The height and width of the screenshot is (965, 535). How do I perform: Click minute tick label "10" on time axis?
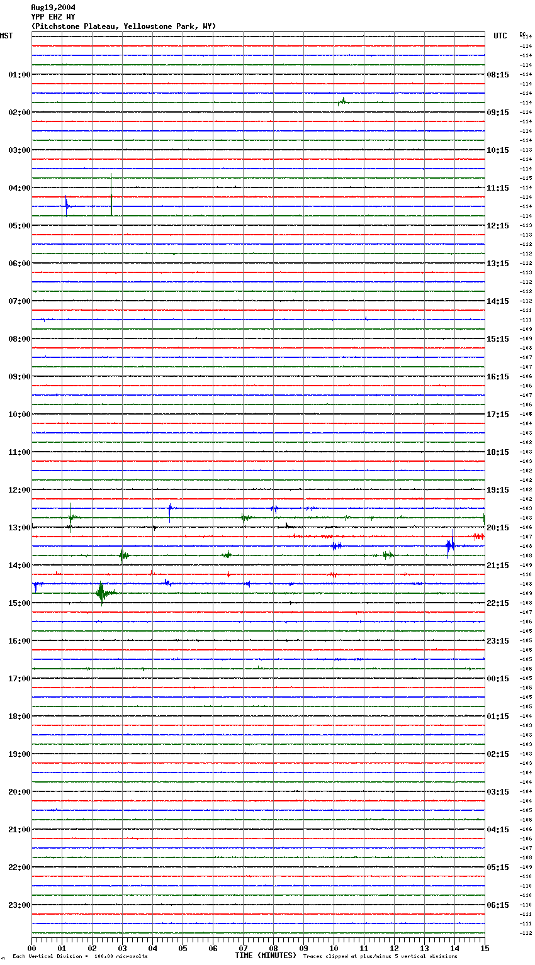334,948
